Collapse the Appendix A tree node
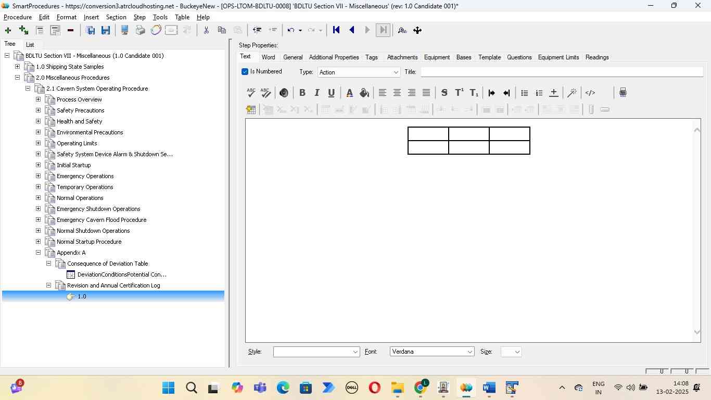Image resolution: width=711 pixels, height=400 pixels. pos(38,253)
